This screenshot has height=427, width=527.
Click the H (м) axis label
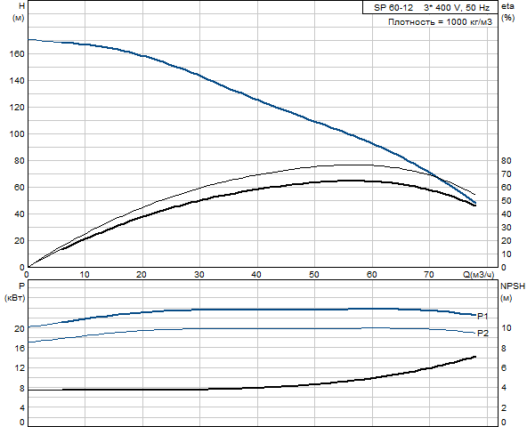[x=19, y=12]
